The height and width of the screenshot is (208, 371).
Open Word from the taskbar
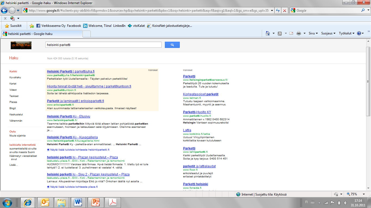pyautogui.click(x=78, y=203)
